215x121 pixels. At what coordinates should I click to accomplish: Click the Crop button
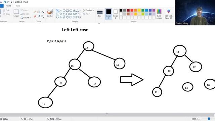click(24, 10)
